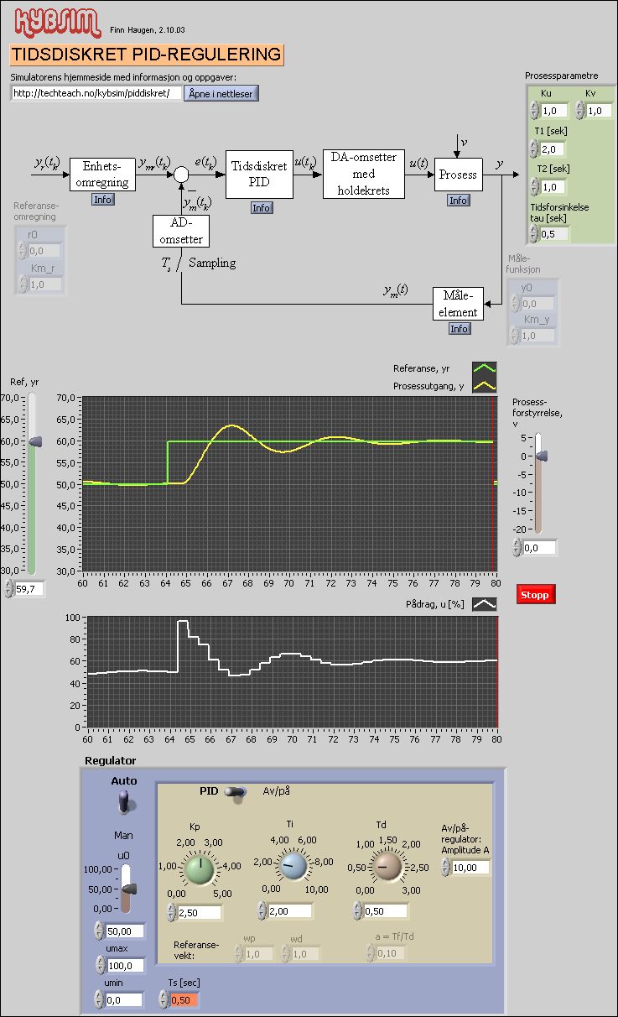Click the stepper arrows for T1 [sek]
The width and height of the screenshot is (618, 1017).
coord(534,150)
